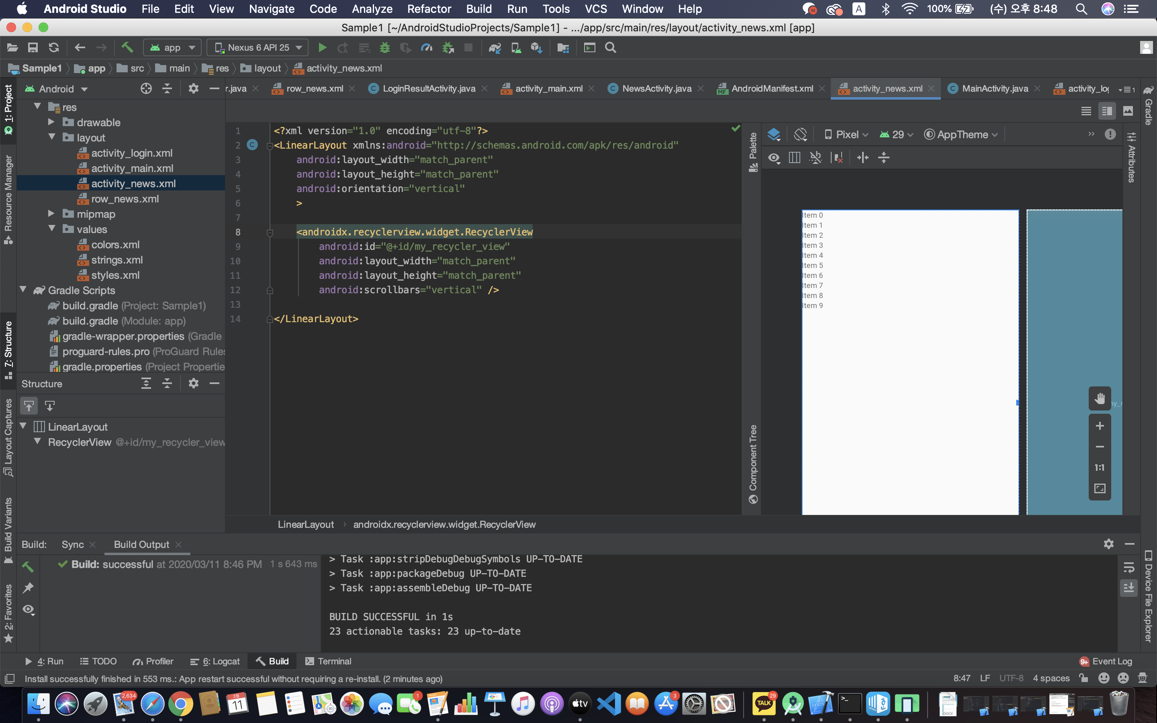The image size is (1157, 723).
Task: Select the design surface layers icon
Action: (x=773, y=135)
